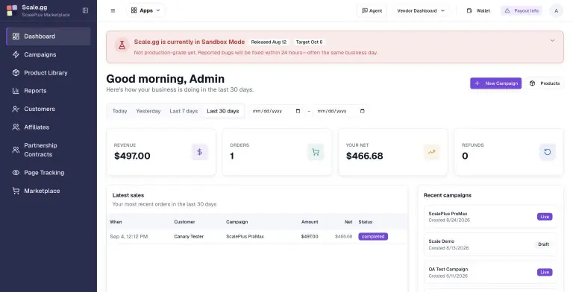Screen dimensions: 573x292
Task: Open the Apps dropdown
Action: click(145, 10)
